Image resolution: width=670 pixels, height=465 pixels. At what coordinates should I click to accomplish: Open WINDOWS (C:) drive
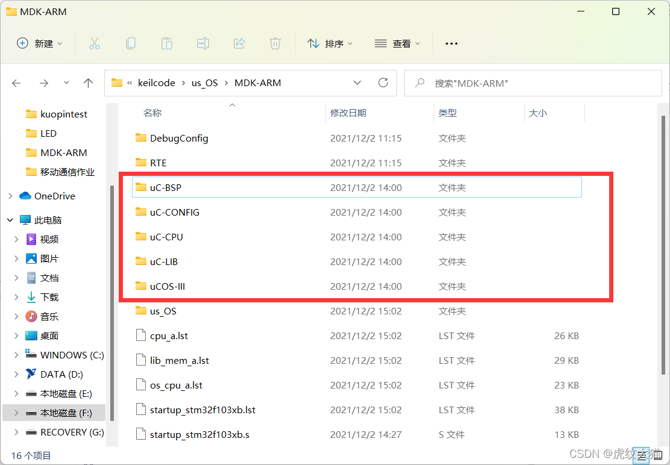[64, 355]
